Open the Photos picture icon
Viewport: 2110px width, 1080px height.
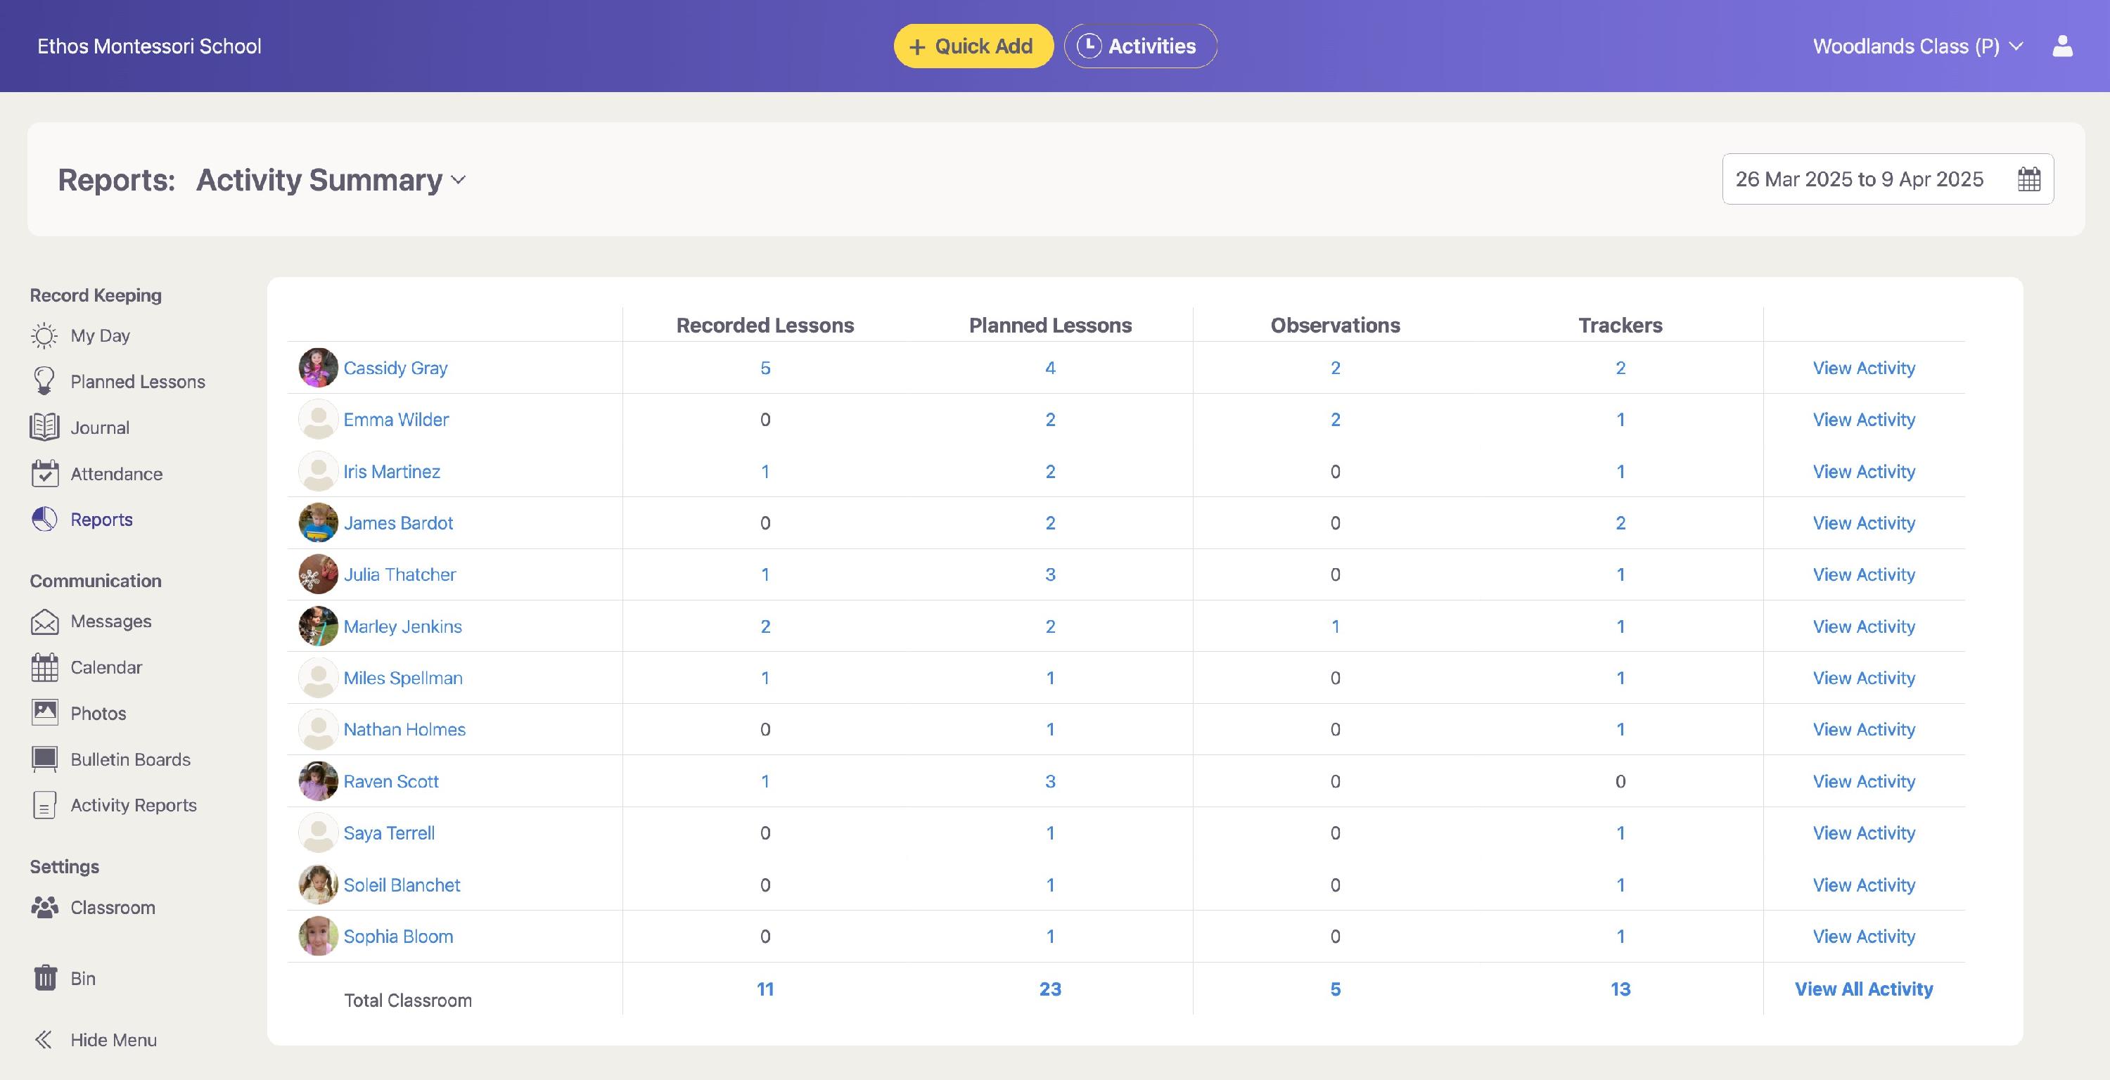(x=44, y=712)
